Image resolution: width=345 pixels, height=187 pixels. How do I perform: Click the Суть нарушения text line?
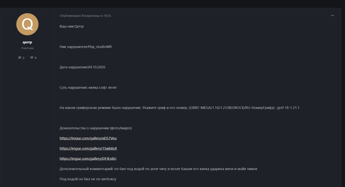pos(88,87)
